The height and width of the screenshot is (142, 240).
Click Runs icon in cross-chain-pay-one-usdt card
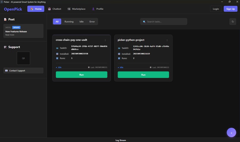[x=57, y=58]
